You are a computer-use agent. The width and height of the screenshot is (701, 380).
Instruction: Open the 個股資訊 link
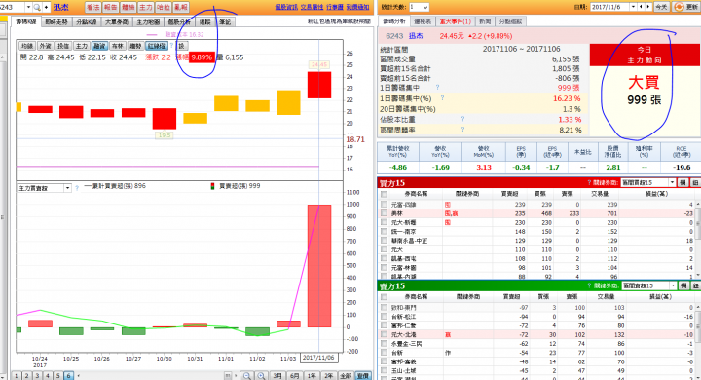click(x=286, y=7)
